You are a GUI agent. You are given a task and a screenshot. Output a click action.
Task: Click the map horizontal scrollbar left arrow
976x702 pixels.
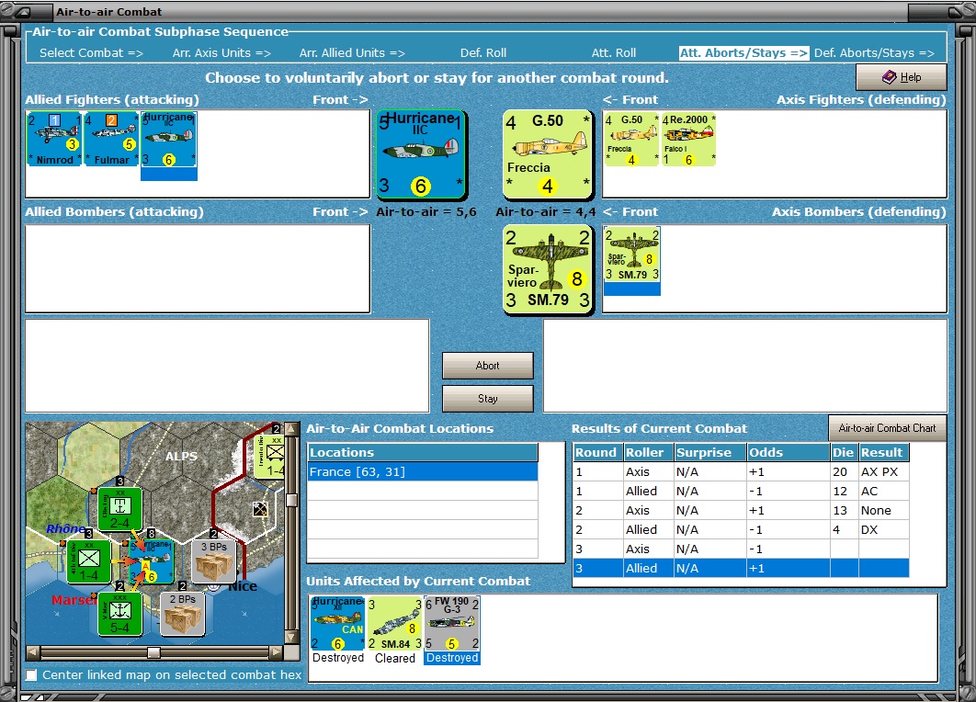point(33,652)
